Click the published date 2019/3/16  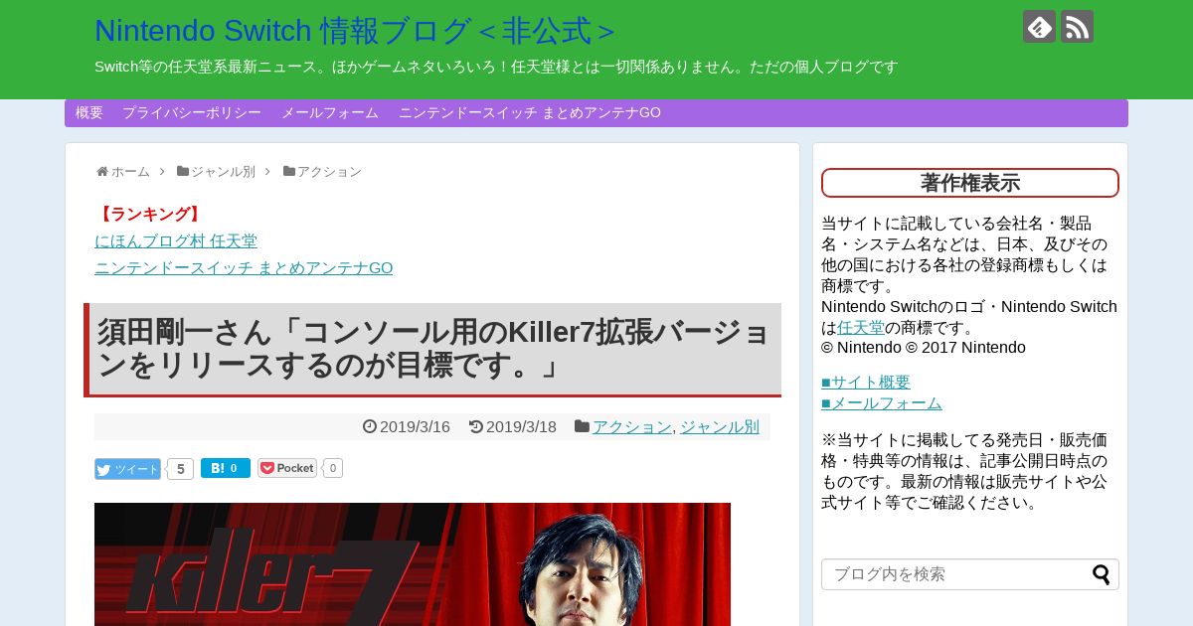coord(415,426)
